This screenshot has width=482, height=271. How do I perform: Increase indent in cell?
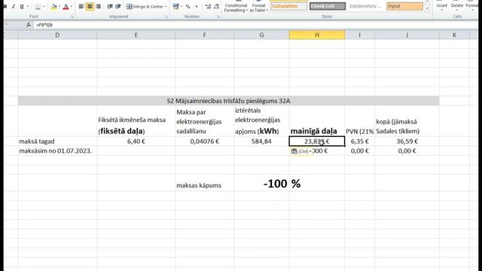(x=118, y=7)
